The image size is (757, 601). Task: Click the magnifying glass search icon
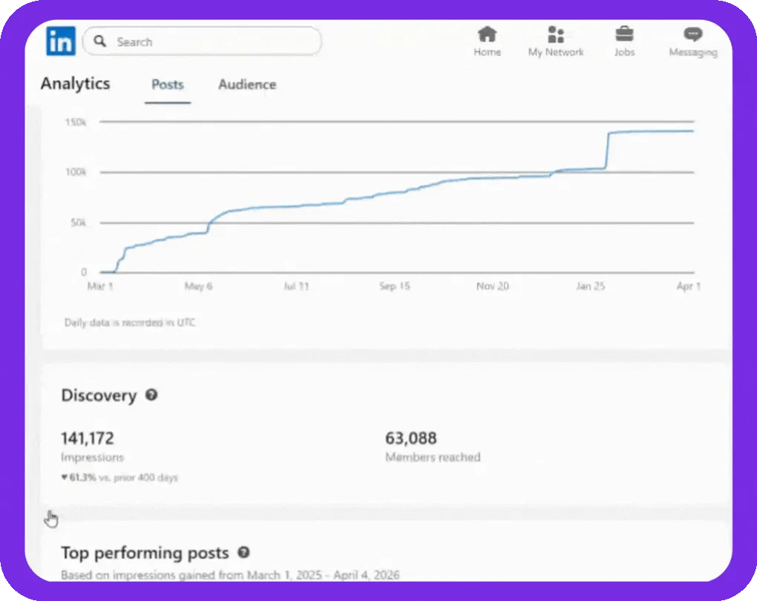[99, 42]
